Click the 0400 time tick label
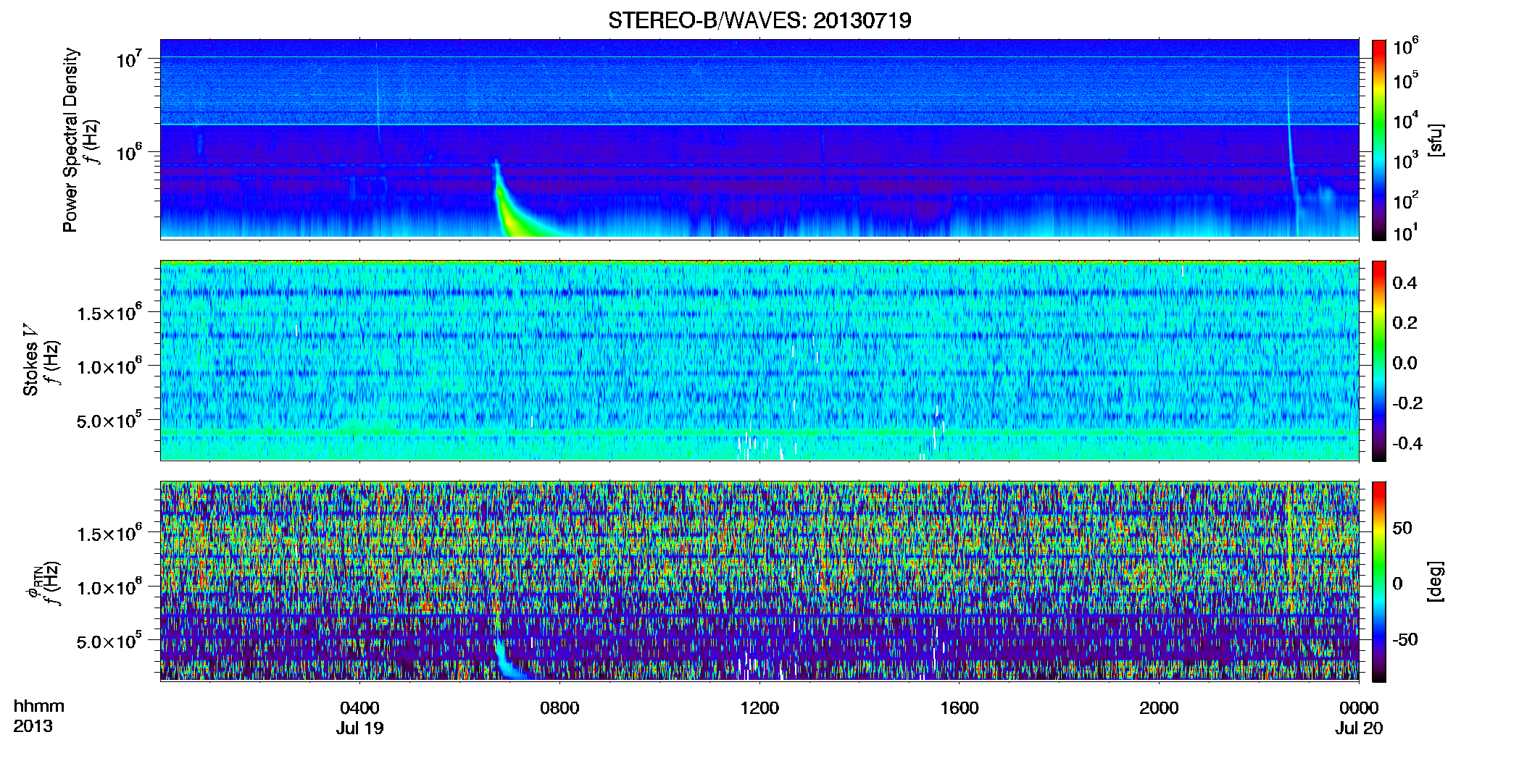 pyautogui.click(x=359, y=708)
